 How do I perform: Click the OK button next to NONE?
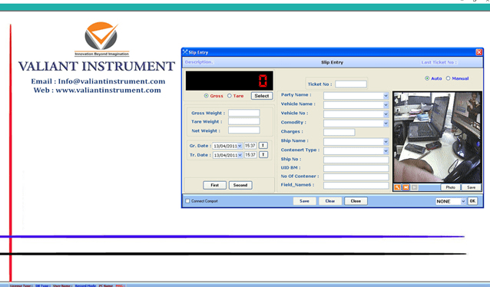pos(472,201)
